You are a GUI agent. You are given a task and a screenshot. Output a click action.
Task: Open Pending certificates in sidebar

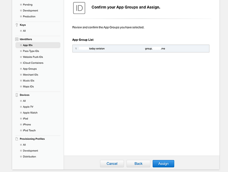pos(28,5)
